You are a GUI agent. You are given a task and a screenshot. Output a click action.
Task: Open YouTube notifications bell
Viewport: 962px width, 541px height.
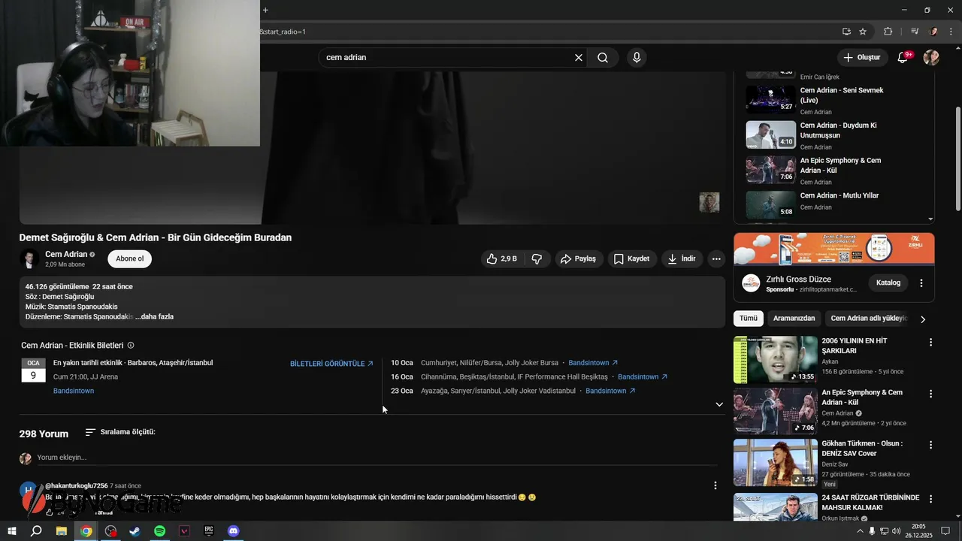click(903, 58)
